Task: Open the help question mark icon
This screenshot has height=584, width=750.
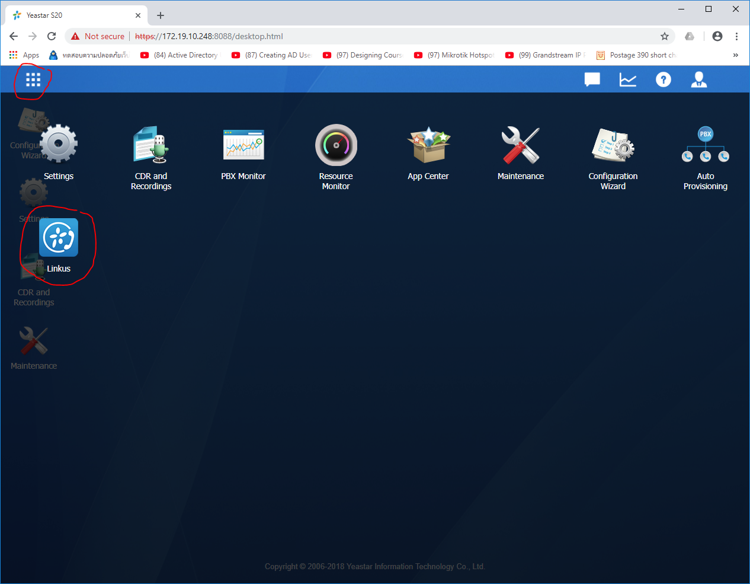Action: (x=664, y=79)
